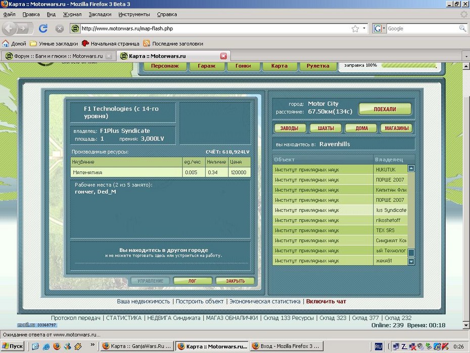
Task: Open the Последние заголовки feed bookmark
Action: [x=173, y=43]
